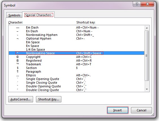Click the optional hyphen ¬ glyph
159x121 pixels.
point(18,39)
